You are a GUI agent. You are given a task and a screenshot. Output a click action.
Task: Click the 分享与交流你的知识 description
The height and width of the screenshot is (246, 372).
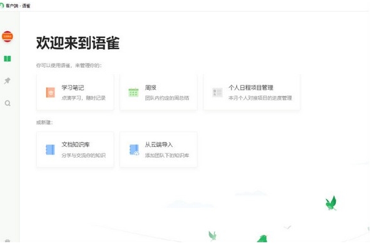[83, 155]
